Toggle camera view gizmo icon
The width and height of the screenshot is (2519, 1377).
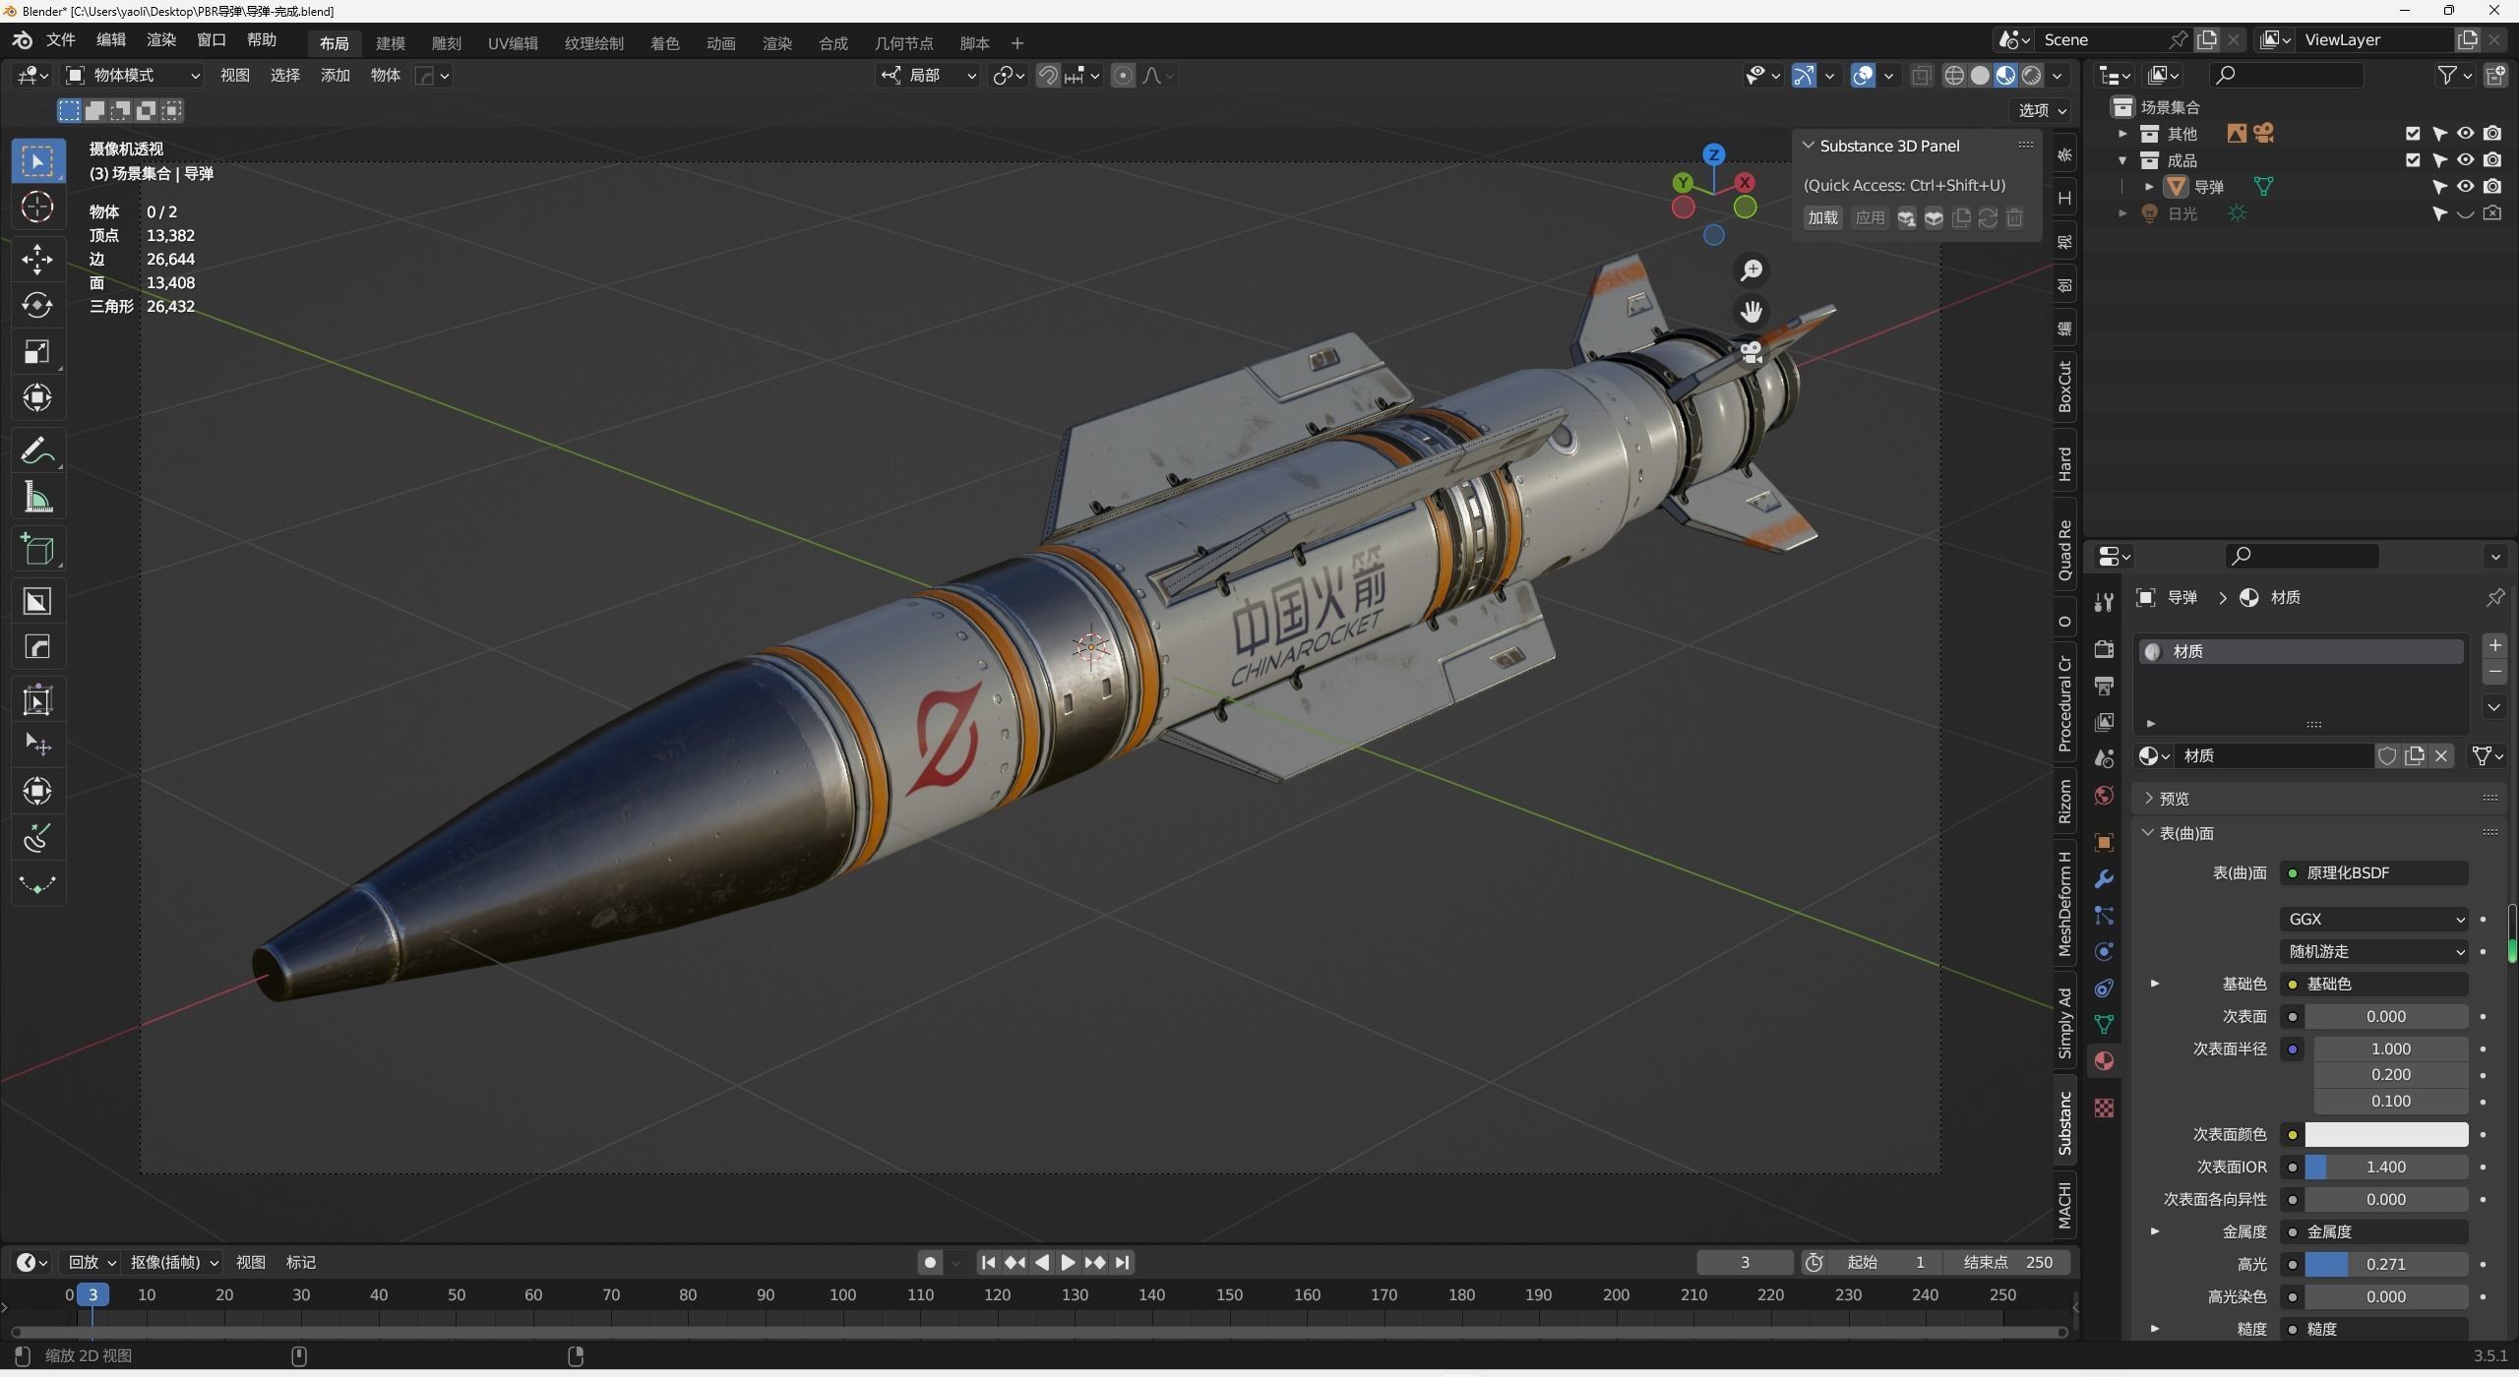[x=1751, y=353]
